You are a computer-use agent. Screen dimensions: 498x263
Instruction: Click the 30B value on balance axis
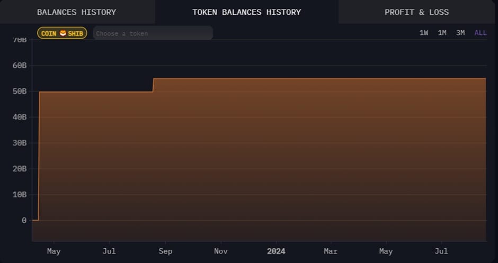[x=20, y=143]
